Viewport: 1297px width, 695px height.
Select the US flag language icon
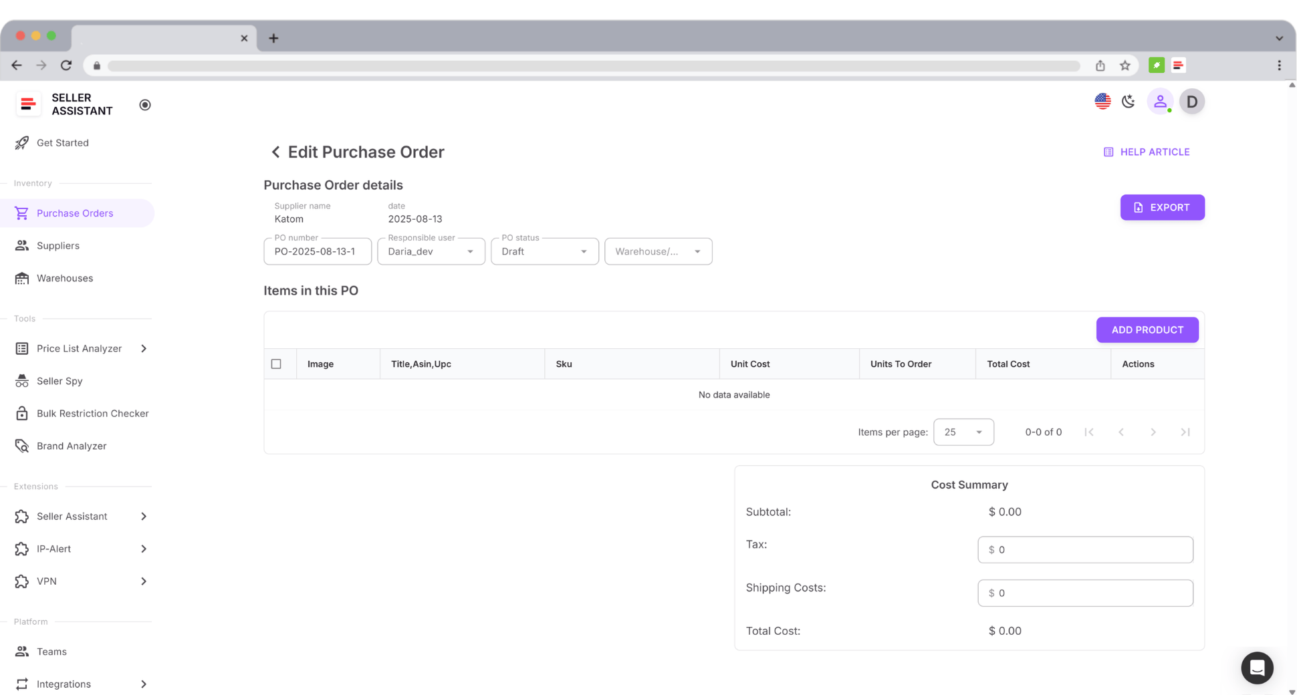[x=1102, y=102]
